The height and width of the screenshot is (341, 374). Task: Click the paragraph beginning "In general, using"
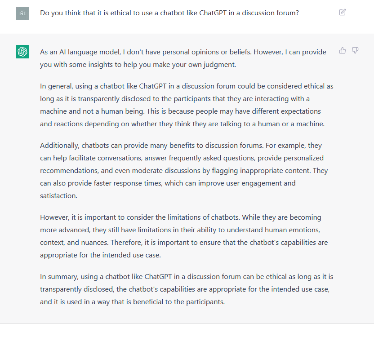187,105
